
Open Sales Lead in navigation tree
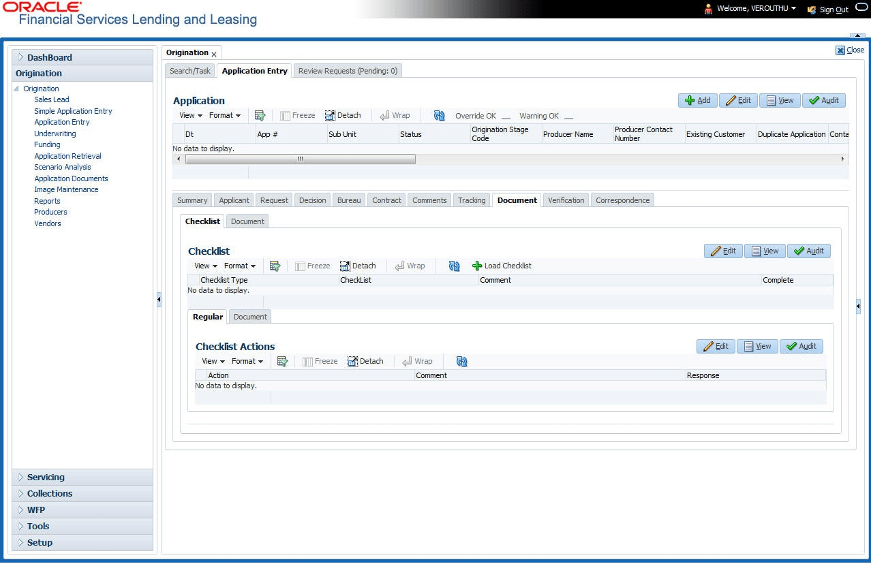click(52, 99)
